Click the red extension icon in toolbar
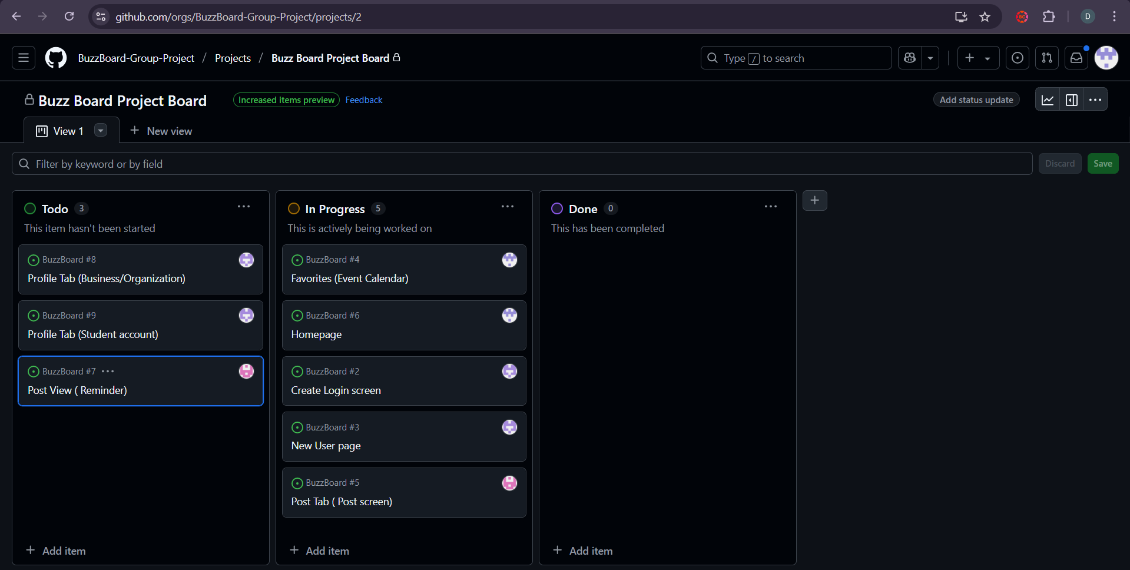Image resolution: width=1130 pixels, height=570 pixels. click(x=1022, y=16)
